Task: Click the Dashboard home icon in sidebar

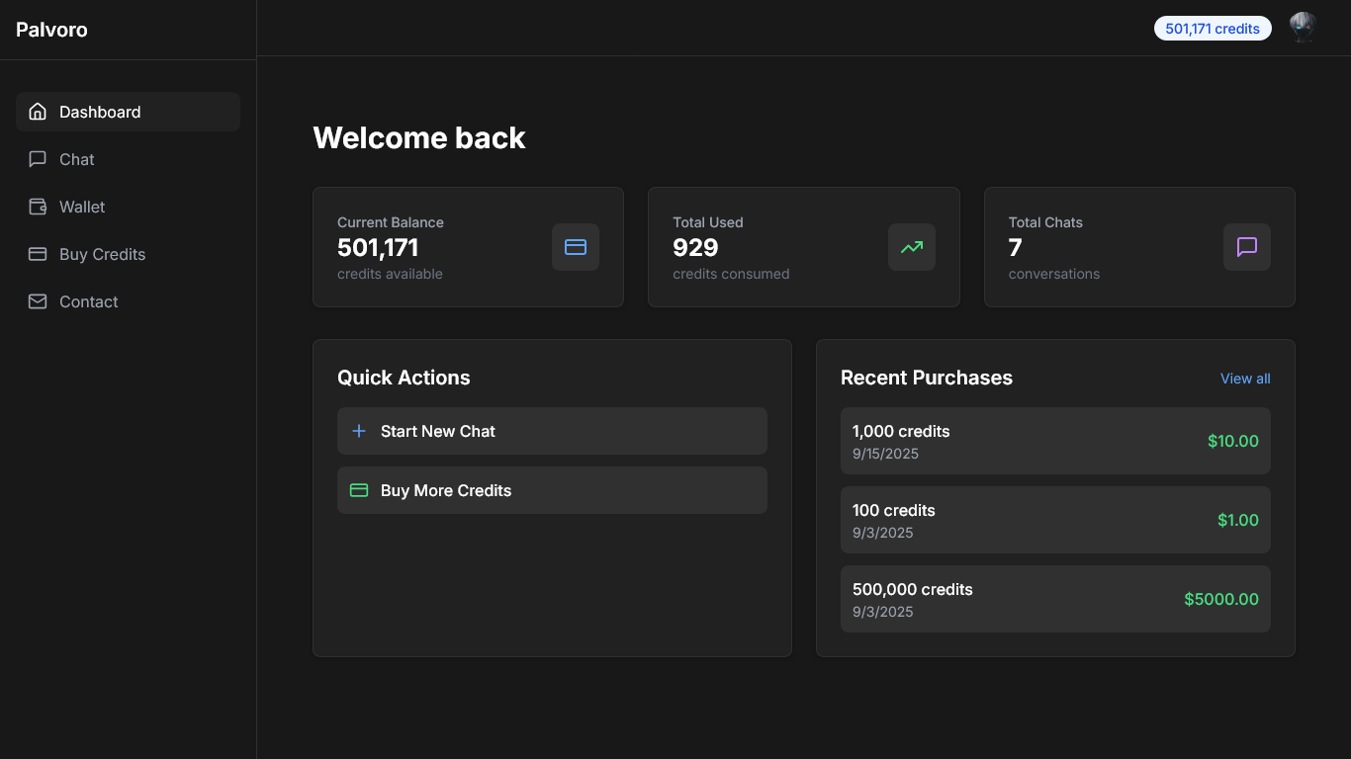Action: pos(38,112)
